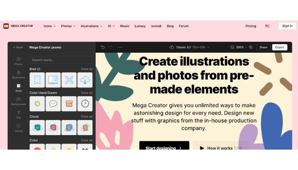Open the Forum menu item
The height and width of the screenshot is (170, 298).
184,26
